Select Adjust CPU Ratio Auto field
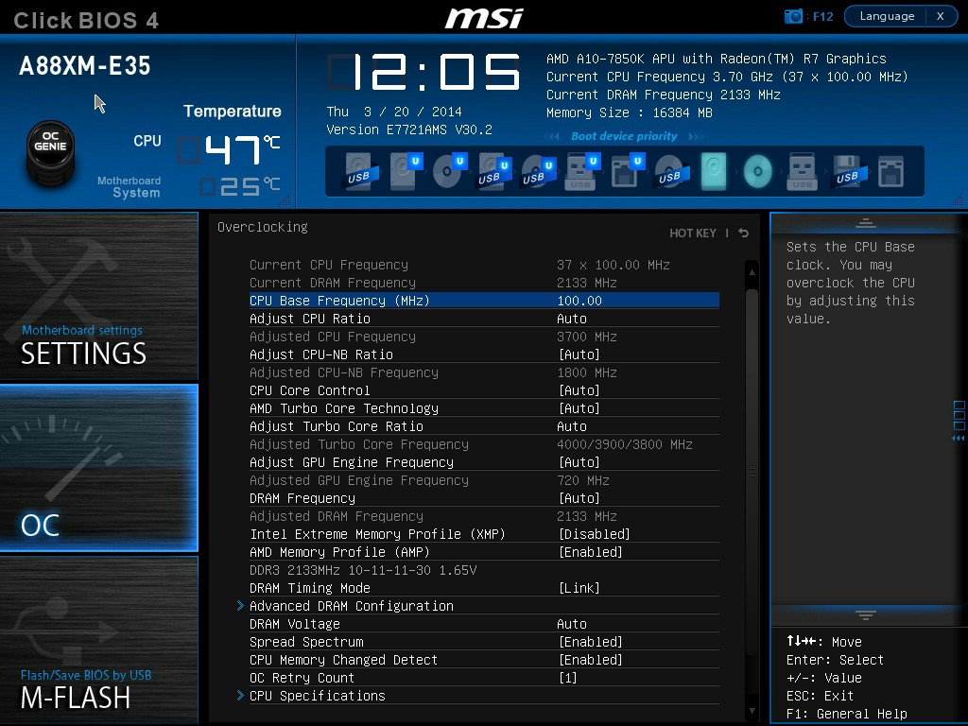968x726 pixels. 572,319
